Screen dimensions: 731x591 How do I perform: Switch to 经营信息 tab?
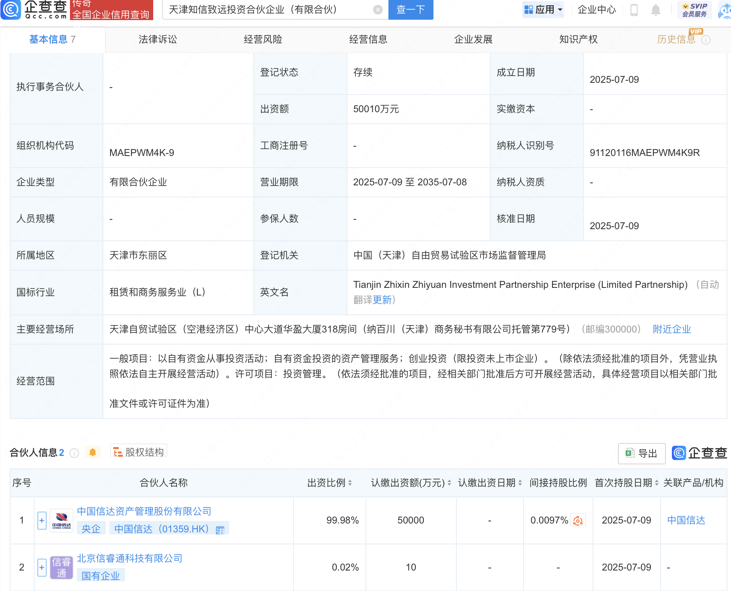368,39
